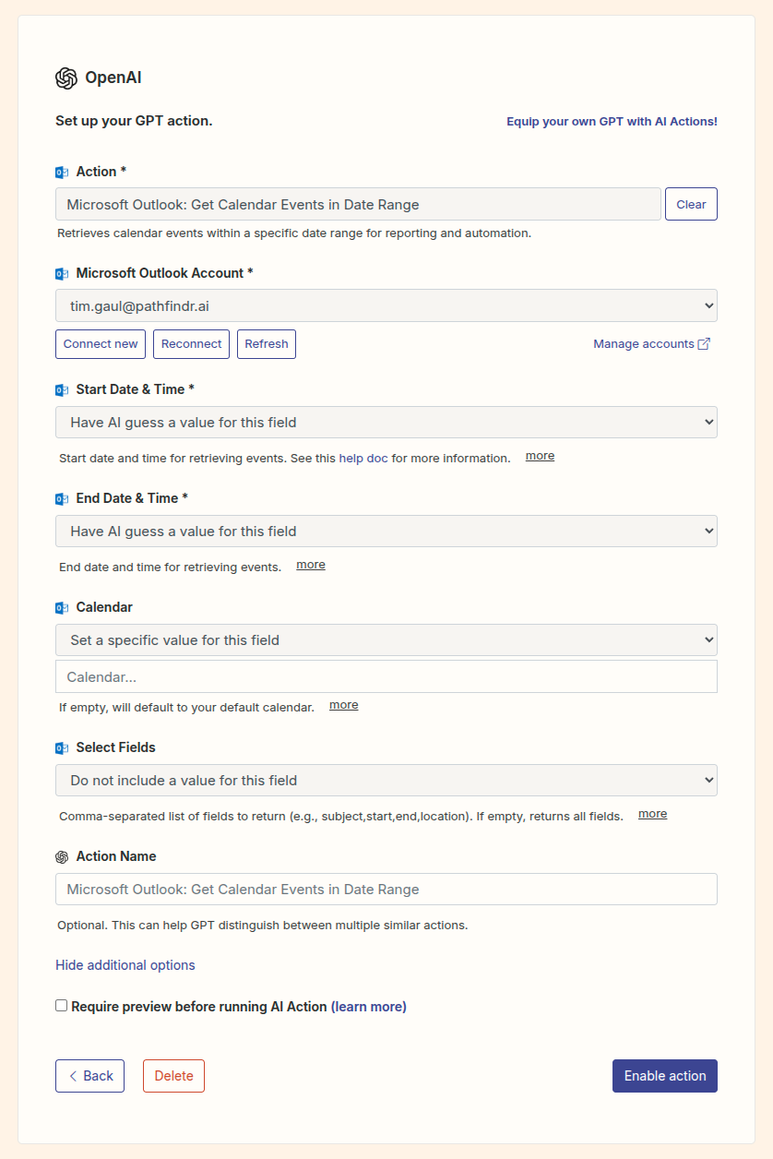Click Enable action to save
The image size is (773, 1159).
pos(664,1075)
